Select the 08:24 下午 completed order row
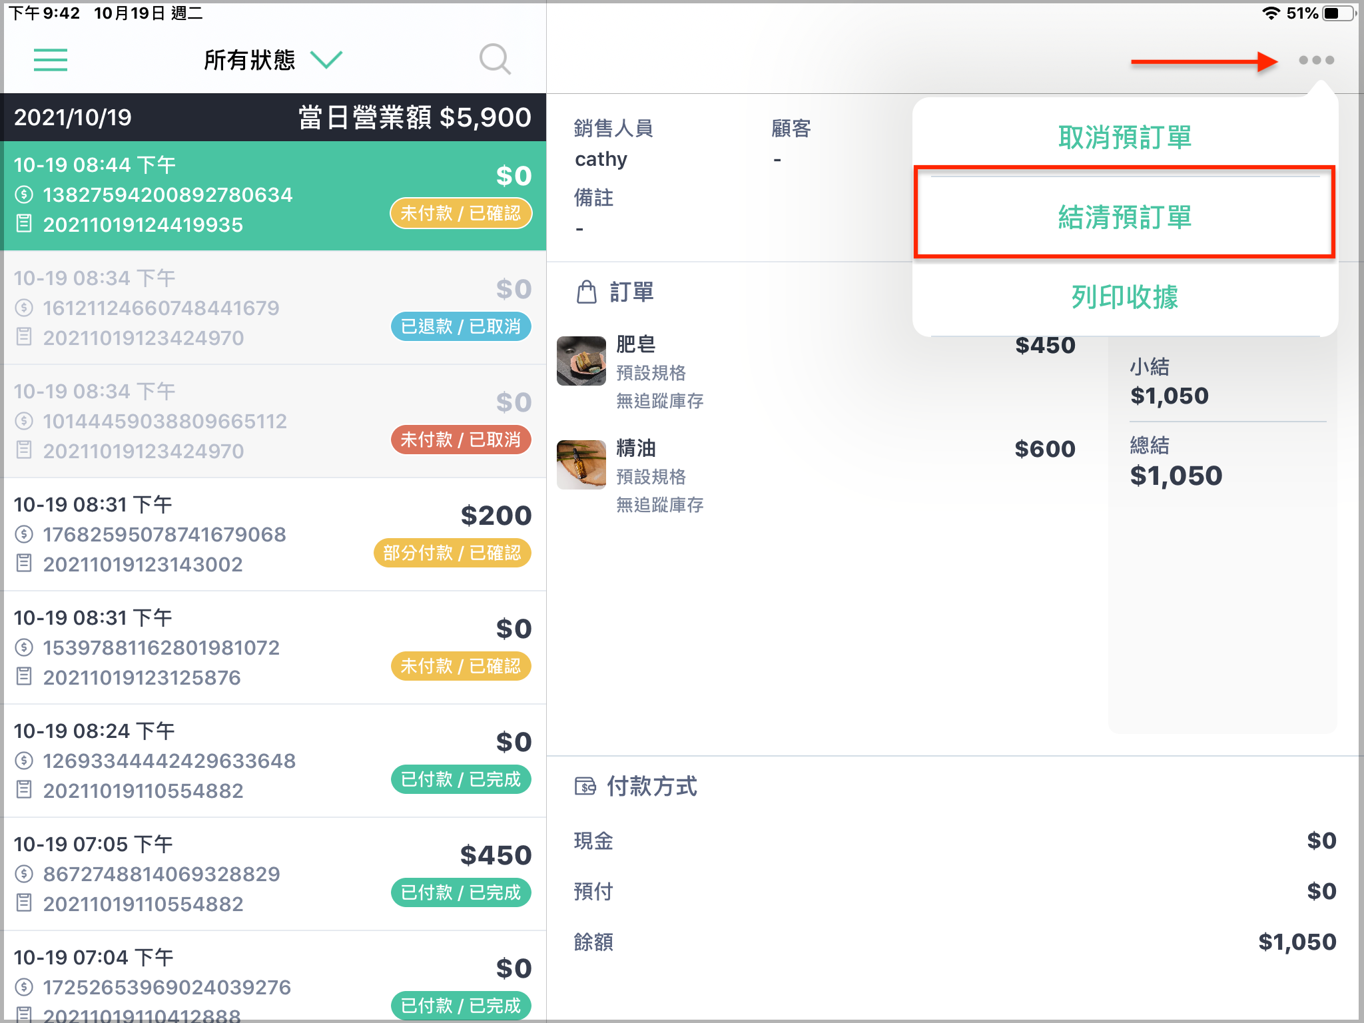This screenshot has width=1364, height=1023. tap(273, 761)
